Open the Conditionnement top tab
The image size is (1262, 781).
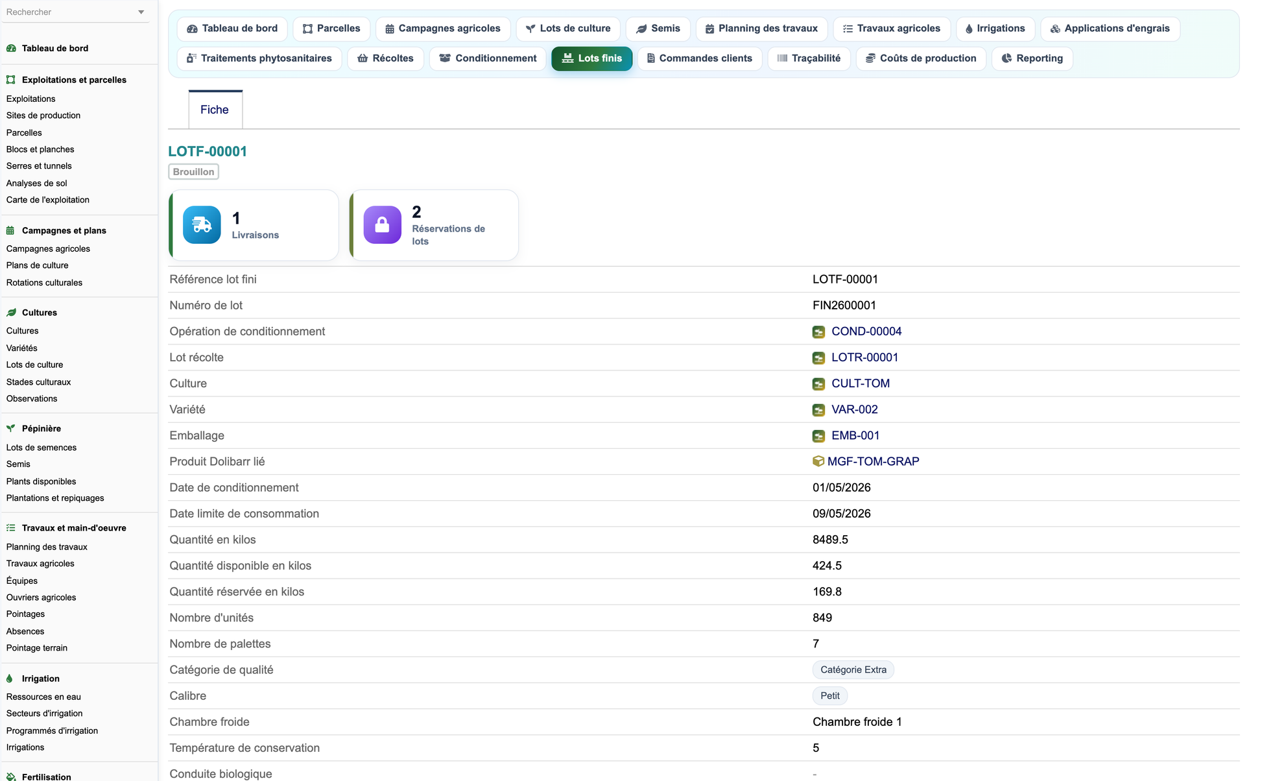488,58
